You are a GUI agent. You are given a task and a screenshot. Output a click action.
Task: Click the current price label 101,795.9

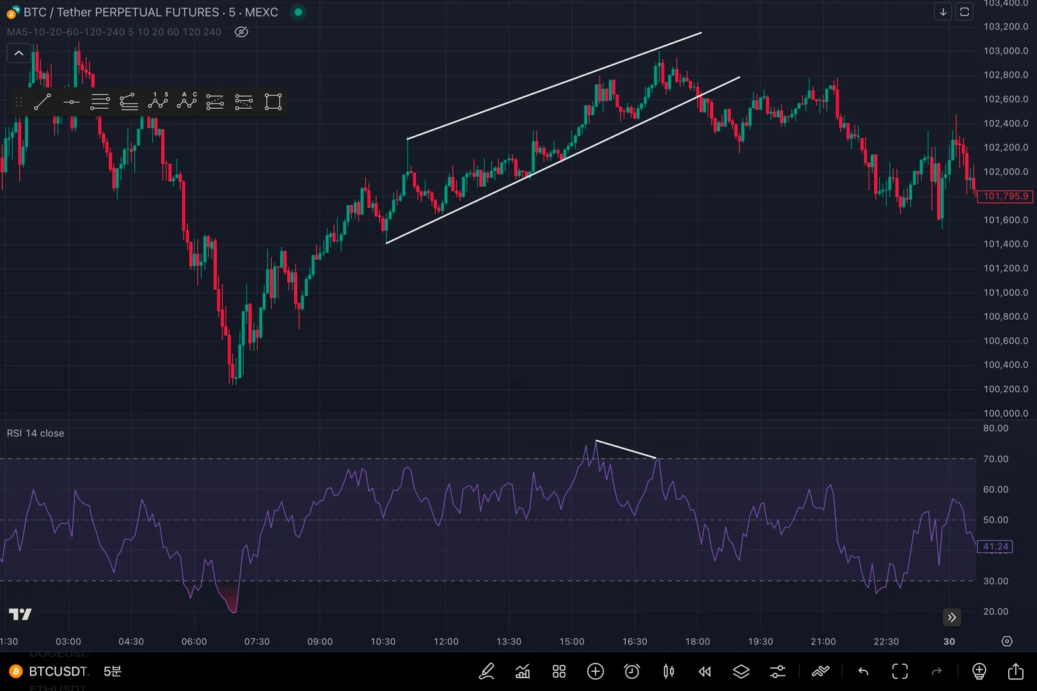click(x=1006, y=196)
